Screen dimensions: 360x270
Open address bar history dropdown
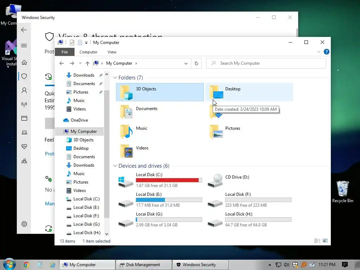click(186, 64)
